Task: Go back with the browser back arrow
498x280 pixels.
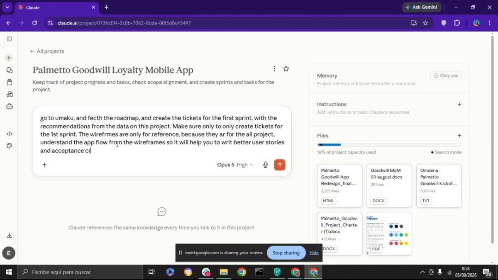Action: coord(8,23)
